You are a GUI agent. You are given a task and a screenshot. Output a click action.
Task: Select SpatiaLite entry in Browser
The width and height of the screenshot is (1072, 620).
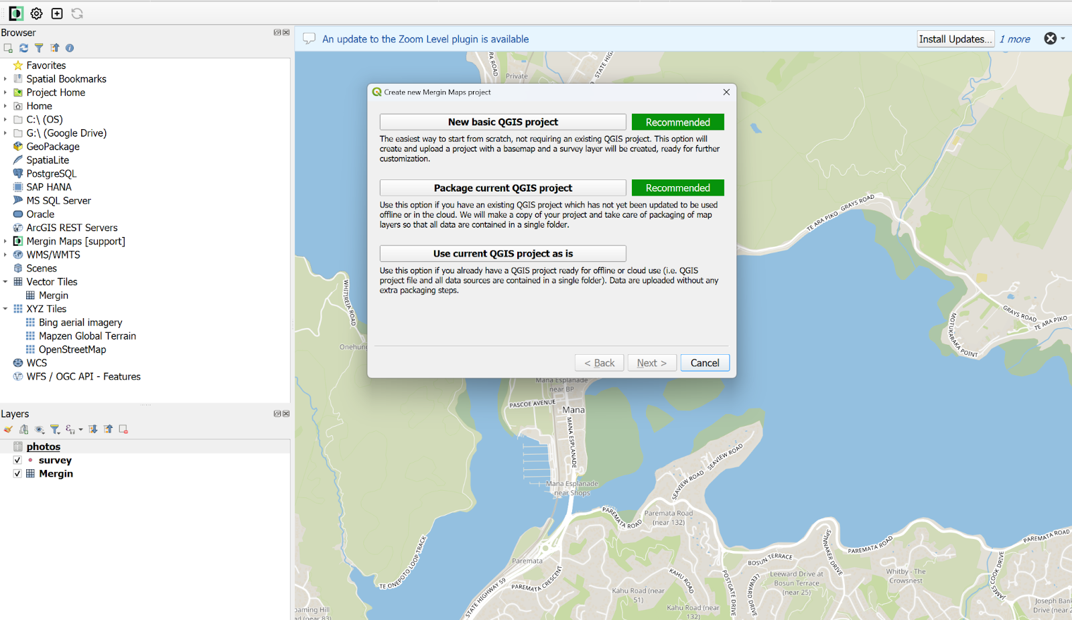point(48,160)
